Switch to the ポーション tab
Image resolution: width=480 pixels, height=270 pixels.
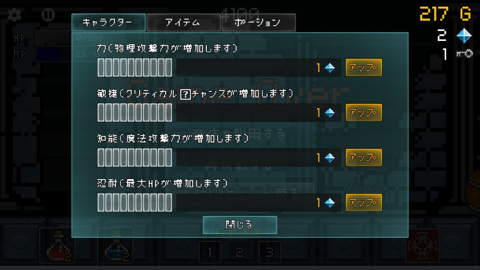259,22
